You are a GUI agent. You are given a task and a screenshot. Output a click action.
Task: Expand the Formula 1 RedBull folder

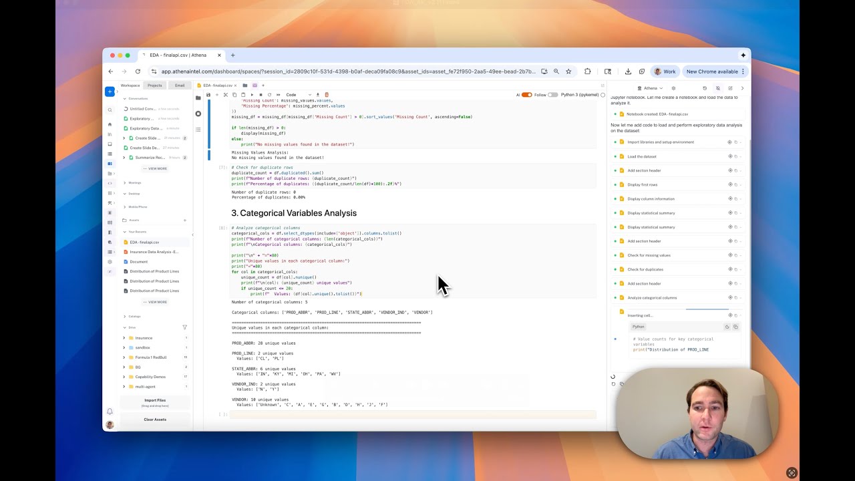[x=124, y=357]
